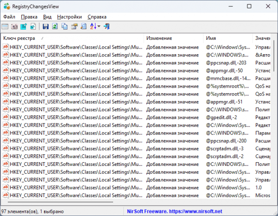Screen dimensions: 278x216
Task: Open selected key in RegEdit via grid icon
Action: [24, 26]
